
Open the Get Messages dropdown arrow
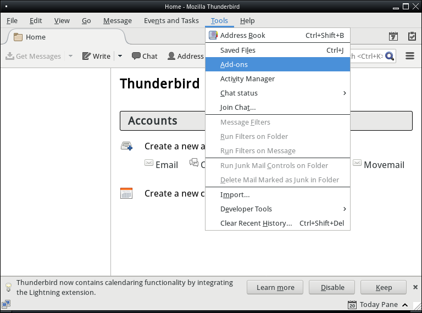tap(70, 56)
